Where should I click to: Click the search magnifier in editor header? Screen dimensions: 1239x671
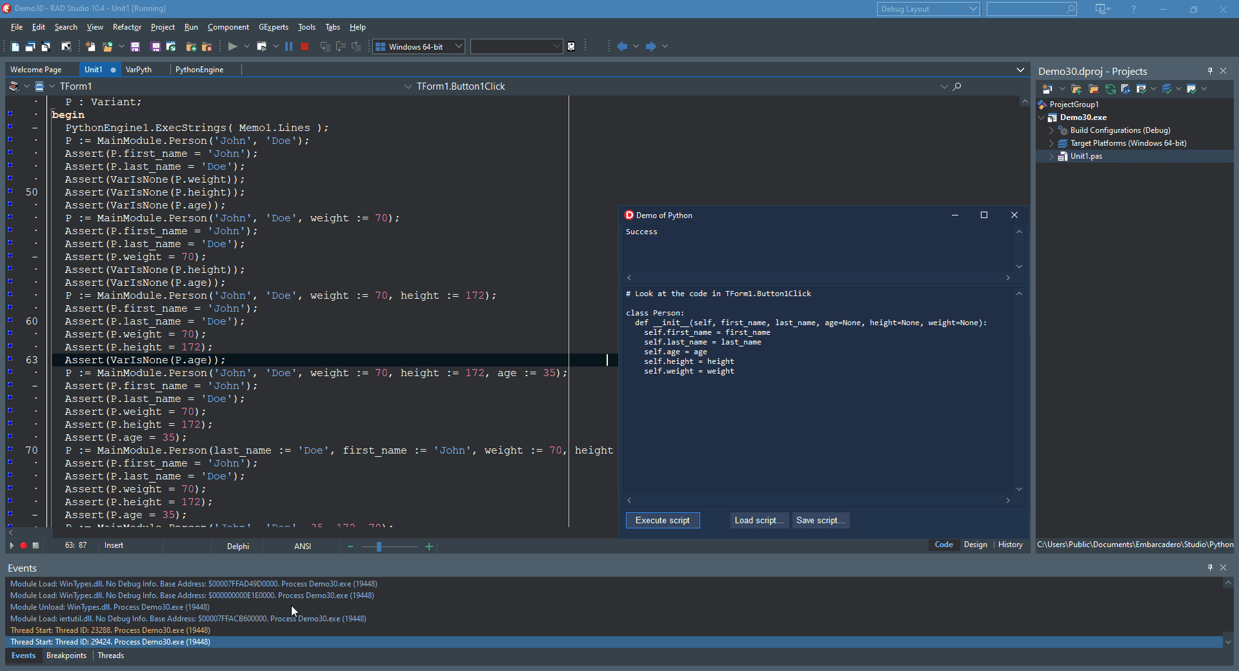[x=957, y=86]
